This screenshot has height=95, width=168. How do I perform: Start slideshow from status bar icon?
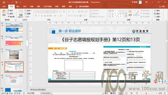pyautogui.click(x=137, y=93)
